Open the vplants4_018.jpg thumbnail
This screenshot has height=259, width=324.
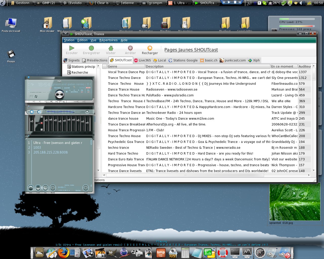pos(295,202)
